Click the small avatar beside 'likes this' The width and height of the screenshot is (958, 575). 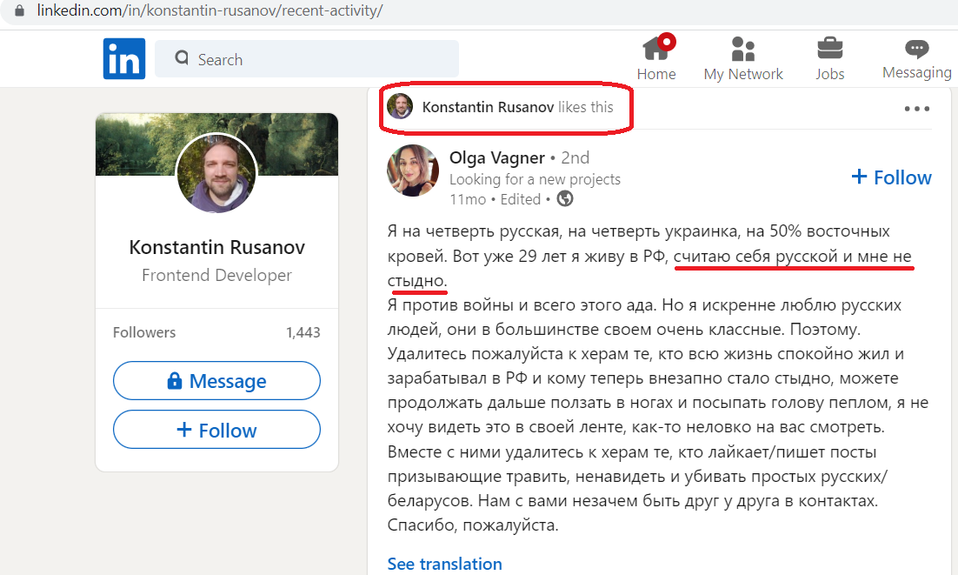(400, 106)
